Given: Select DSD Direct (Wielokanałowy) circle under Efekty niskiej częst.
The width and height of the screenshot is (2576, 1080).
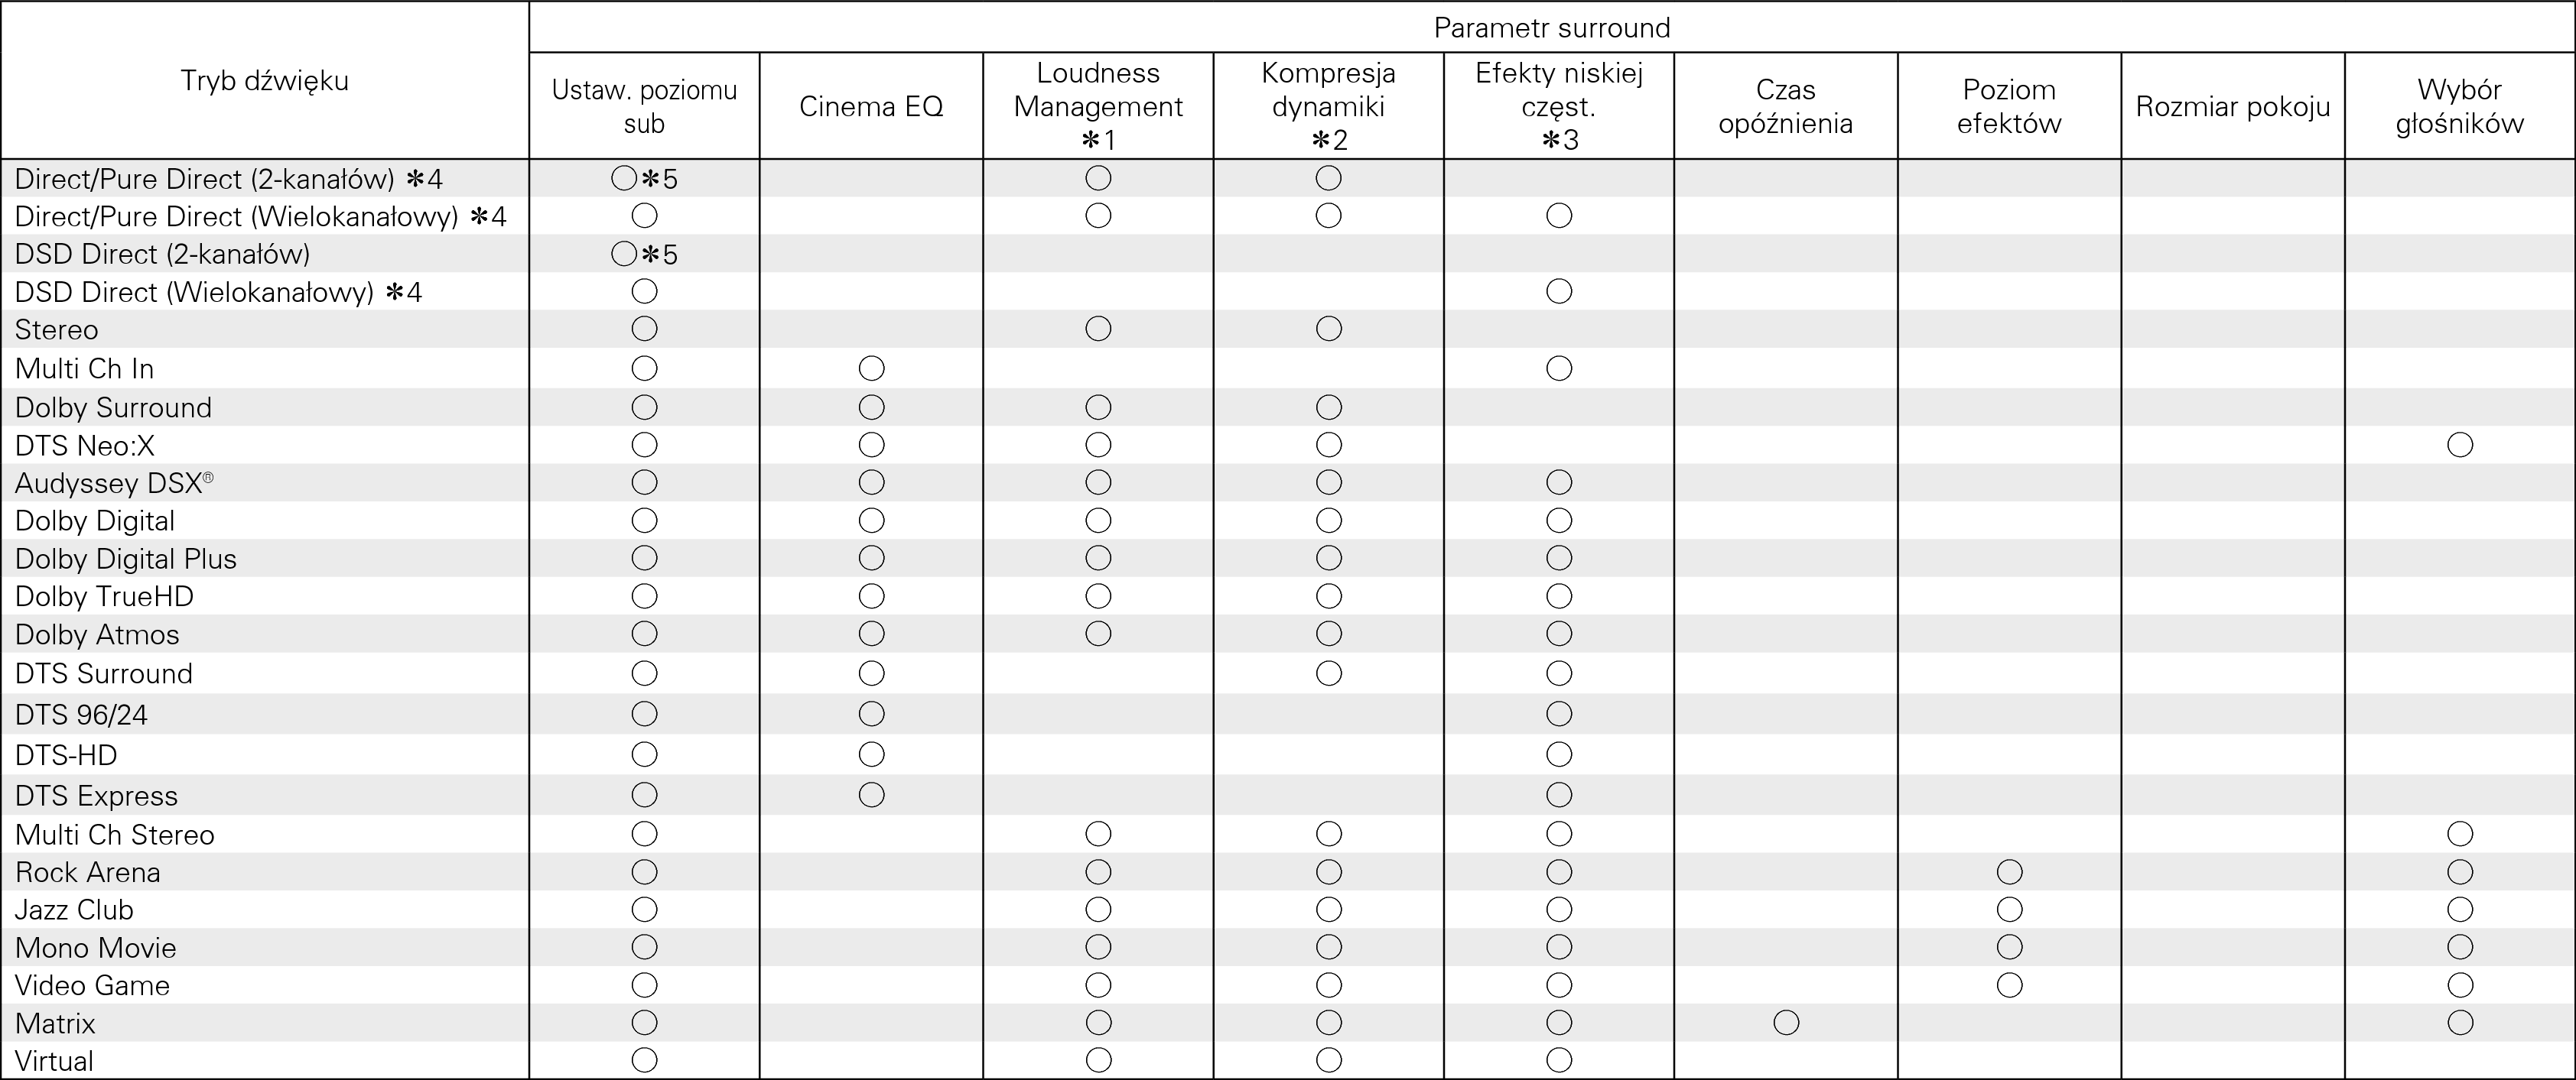Looking at the screenshot, I should (1559, 292).
